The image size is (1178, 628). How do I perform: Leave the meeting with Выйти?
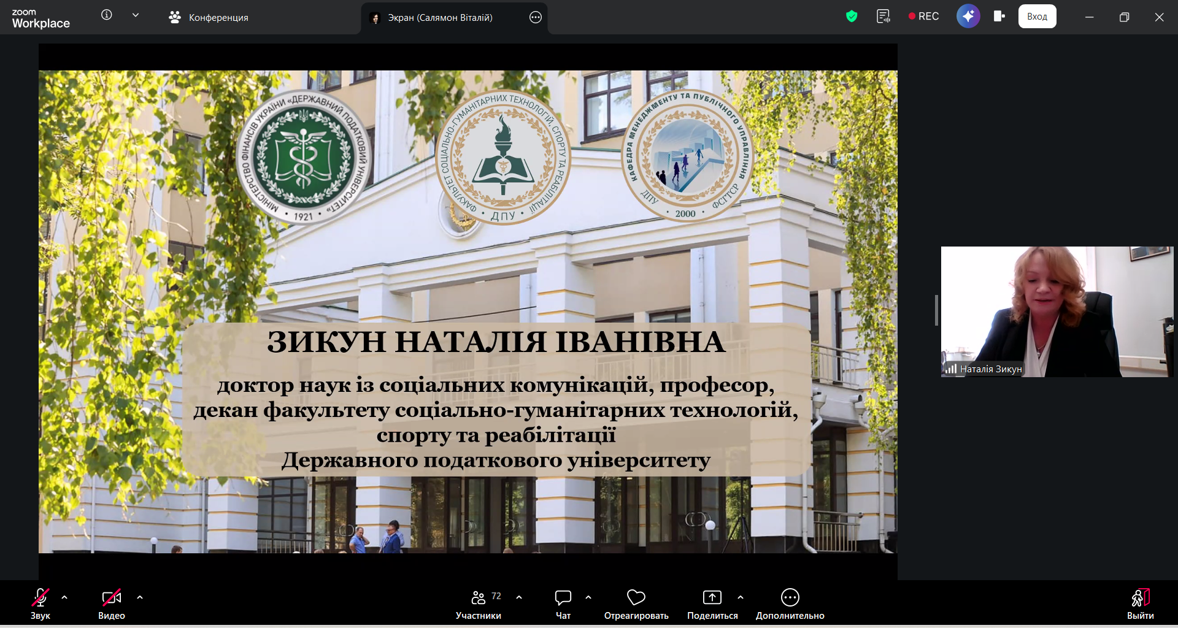[x=1140, y=604]
